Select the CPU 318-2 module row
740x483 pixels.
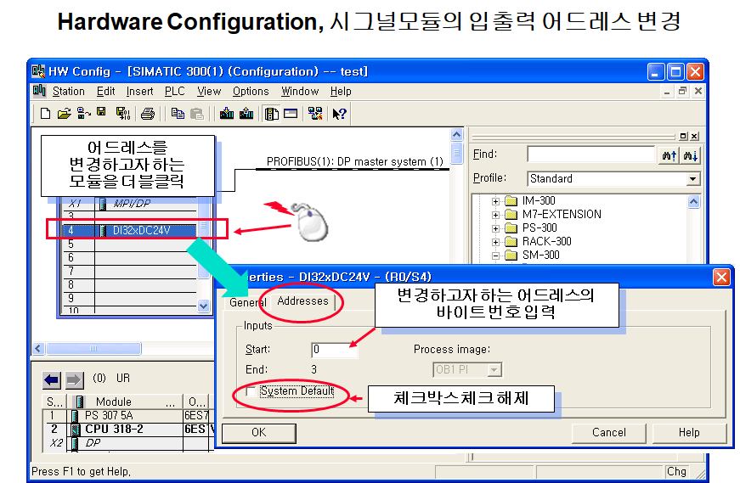(128, 430)
